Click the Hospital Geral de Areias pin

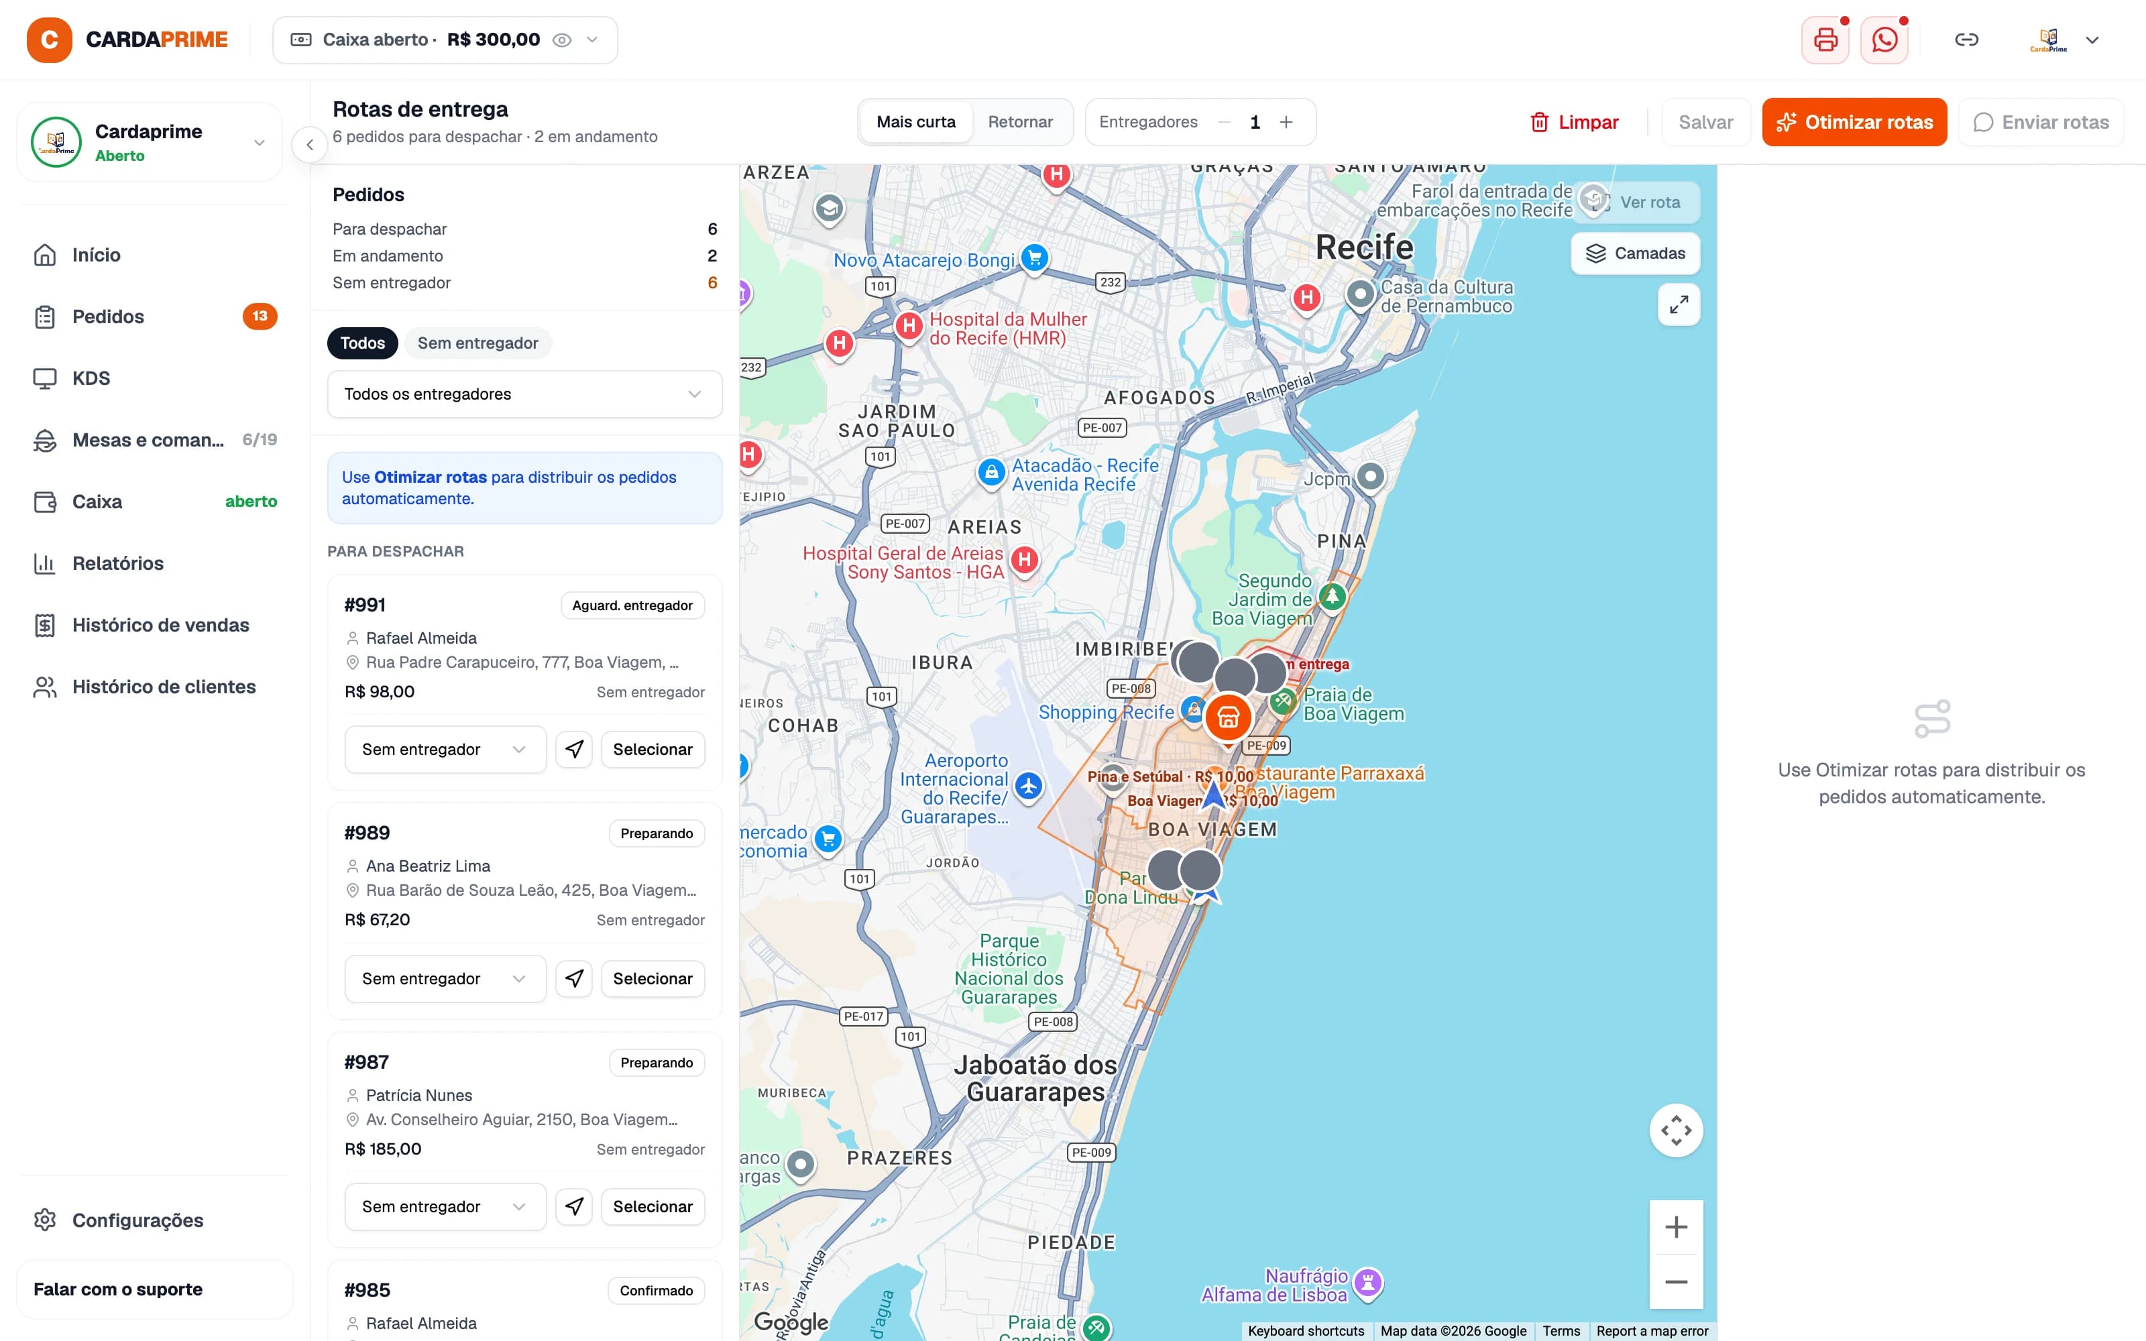click(x=1024, y=561)
